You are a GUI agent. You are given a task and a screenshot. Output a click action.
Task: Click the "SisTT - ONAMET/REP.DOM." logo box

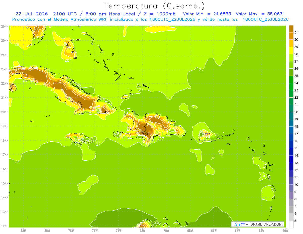coord(258,224)
